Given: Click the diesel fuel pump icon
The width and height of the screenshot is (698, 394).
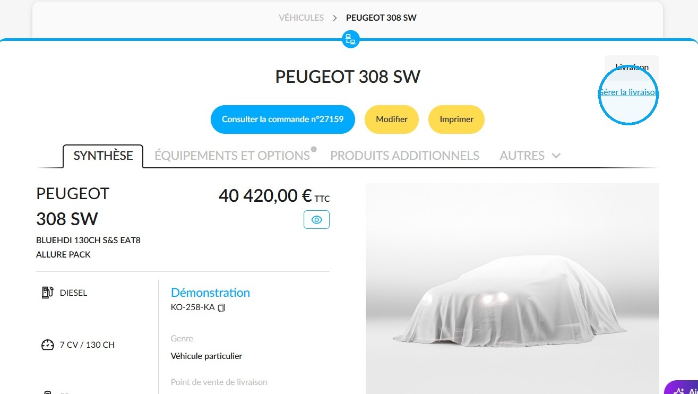Looking at the screenshot, I should [x=48, y=292].
